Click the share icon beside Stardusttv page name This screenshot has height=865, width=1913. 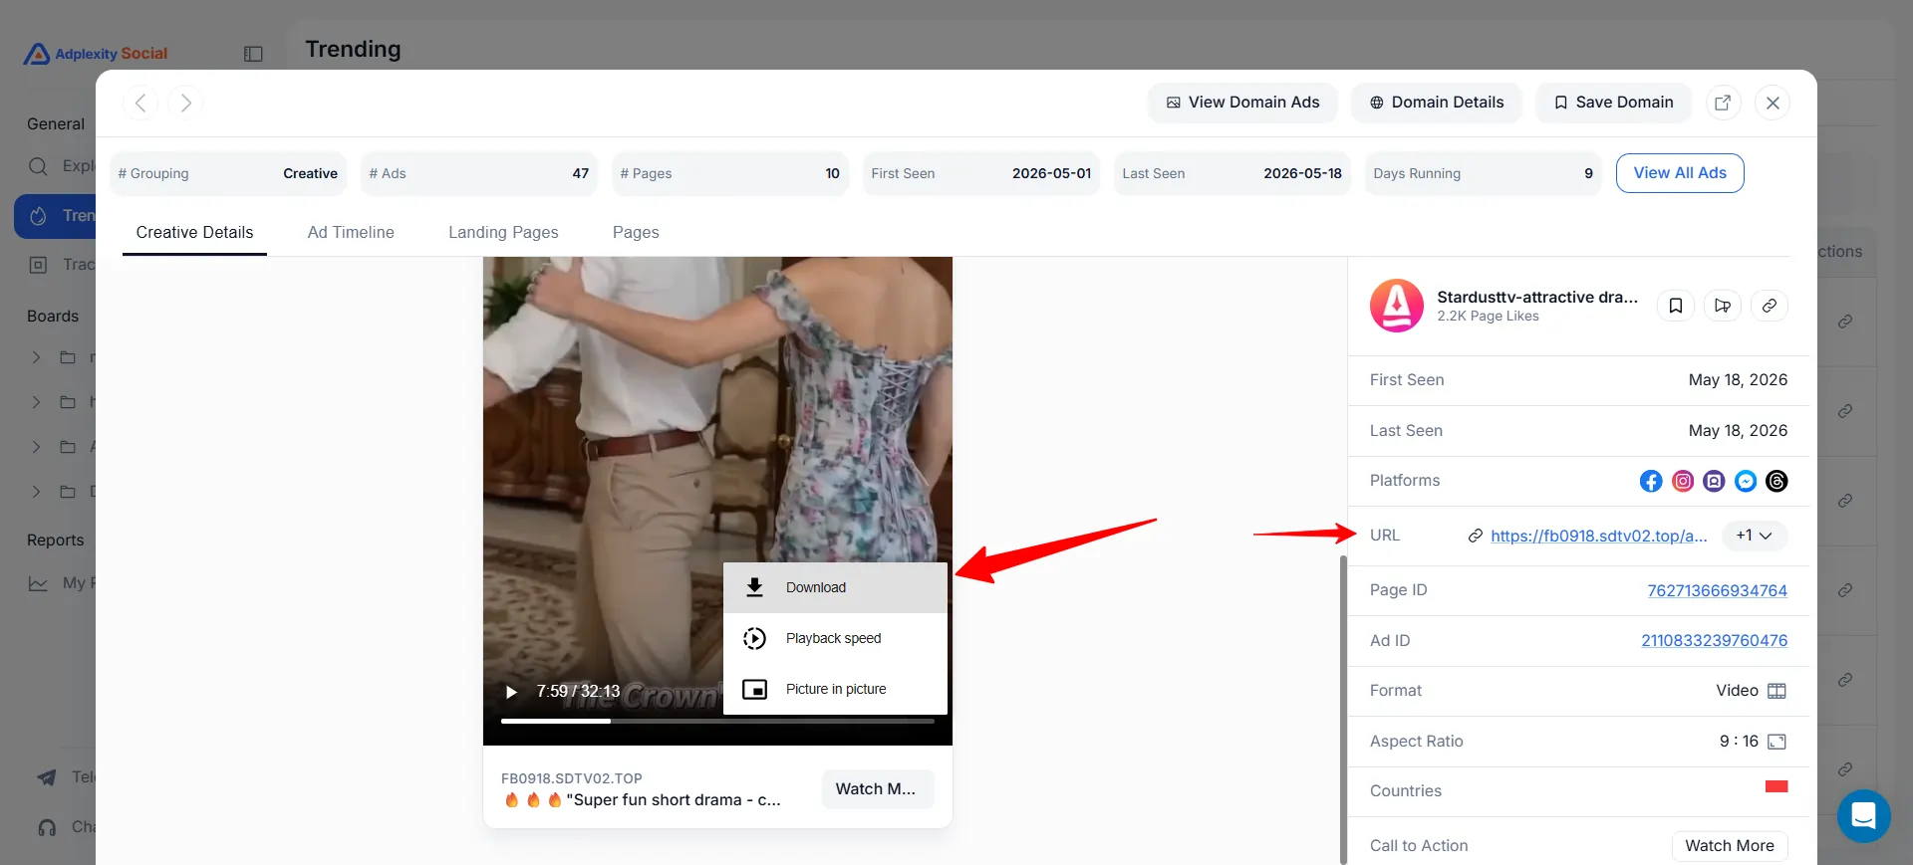[x=1723, y=306]
